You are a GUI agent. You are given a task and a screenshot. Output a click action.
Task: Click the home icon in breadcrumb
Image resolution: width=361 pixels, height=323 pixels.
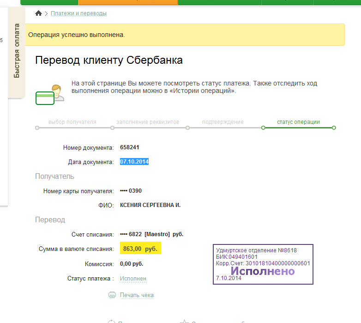point(38,13)
